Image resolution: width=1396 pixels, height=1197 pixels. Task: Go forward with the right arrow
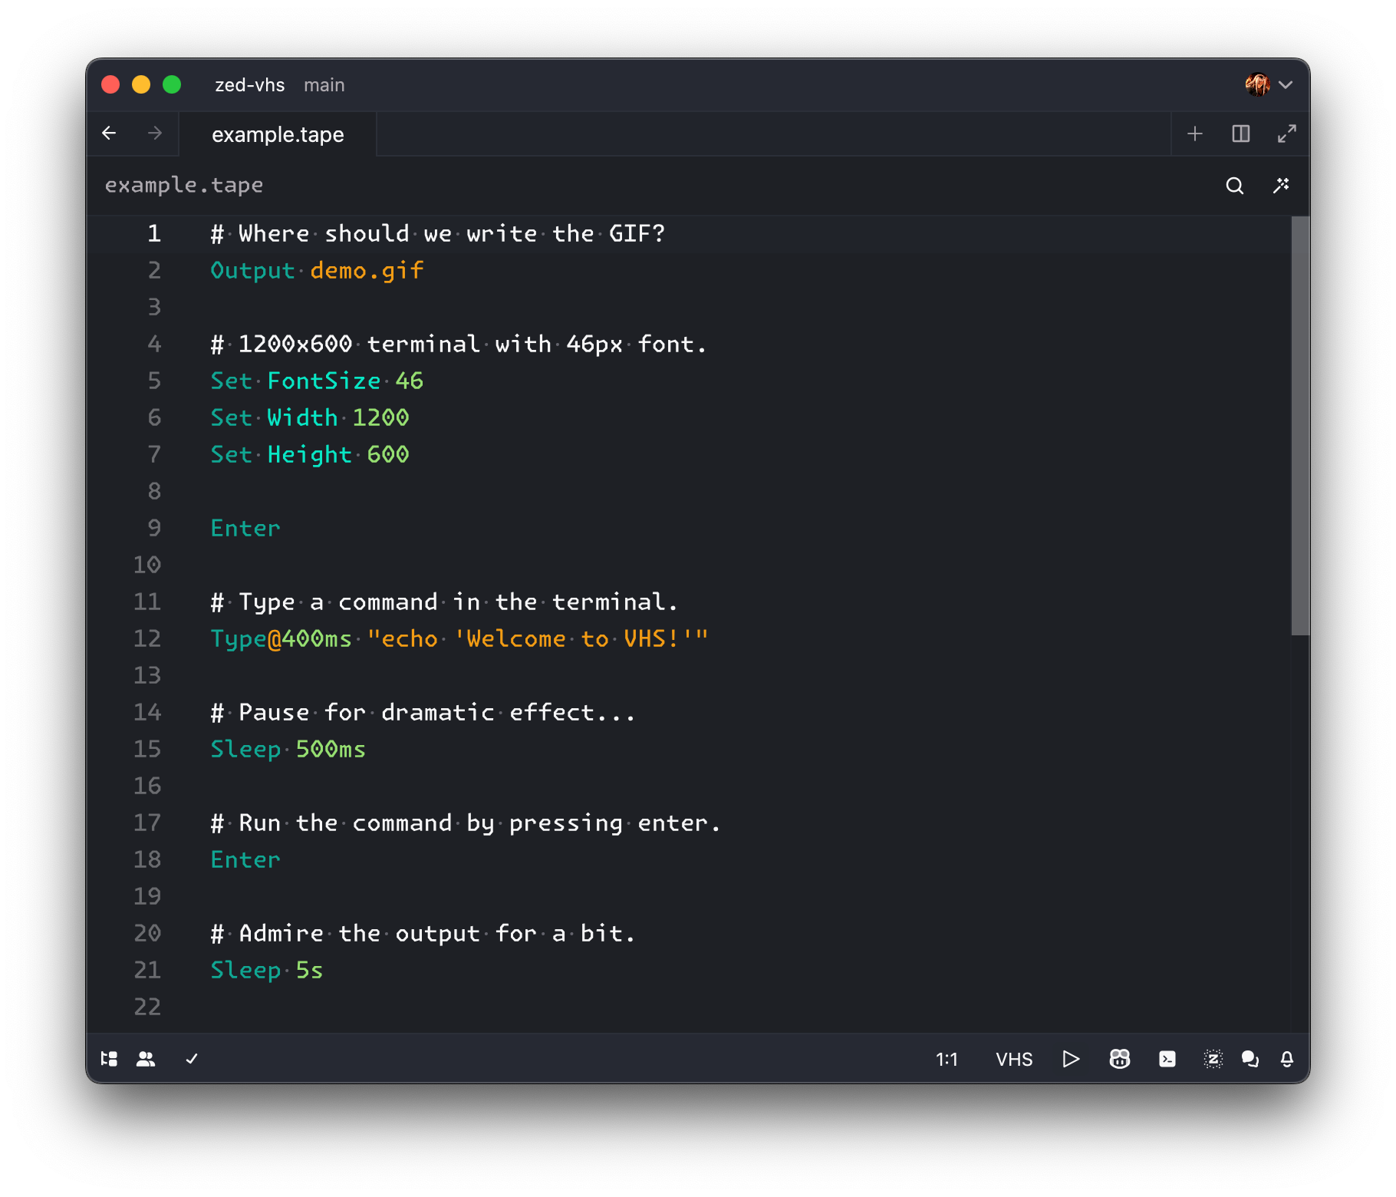point(155,134)
